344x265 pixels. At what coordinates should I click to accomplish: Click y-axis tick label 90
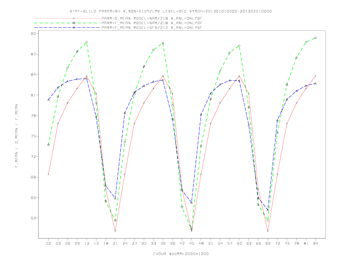pos(33,34)
